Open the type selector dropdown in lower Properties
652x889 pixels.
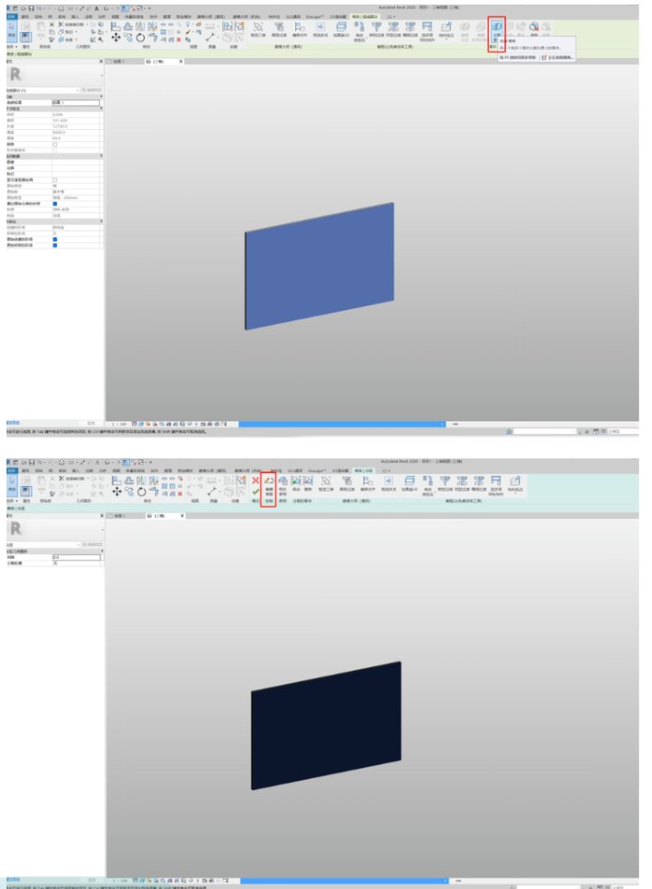102,529
